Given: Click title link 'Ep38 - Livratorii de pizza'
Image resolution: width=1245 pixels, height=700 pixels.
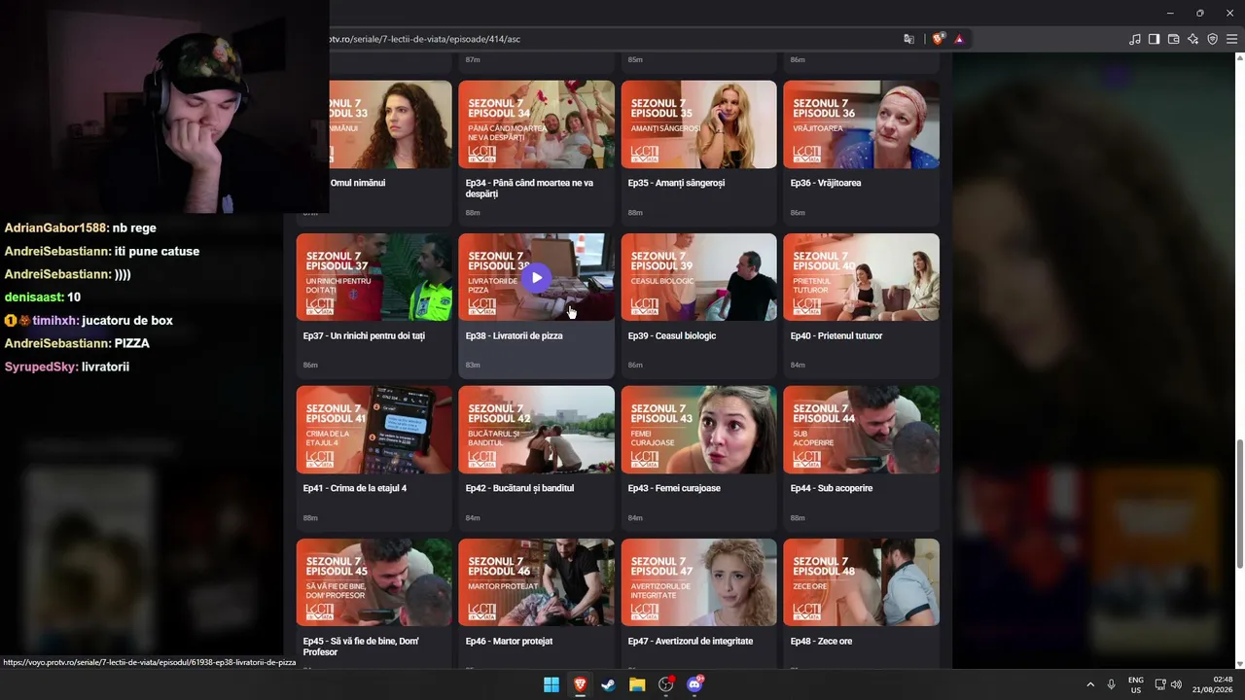Looking at the screenshot, I should click(x=514, y=335).
